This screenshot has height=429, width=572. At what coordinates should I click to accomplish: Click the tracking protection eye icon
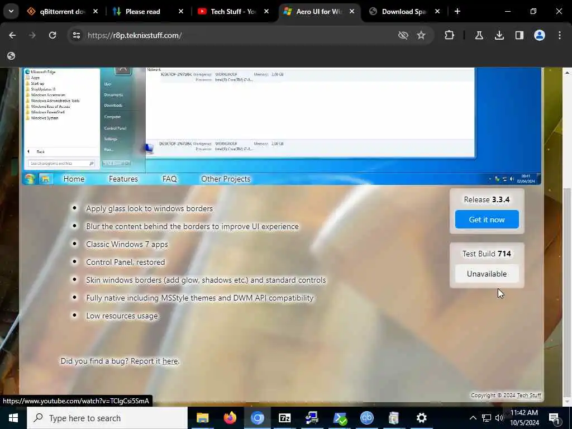pyautogui.click(x=403, y=35)
